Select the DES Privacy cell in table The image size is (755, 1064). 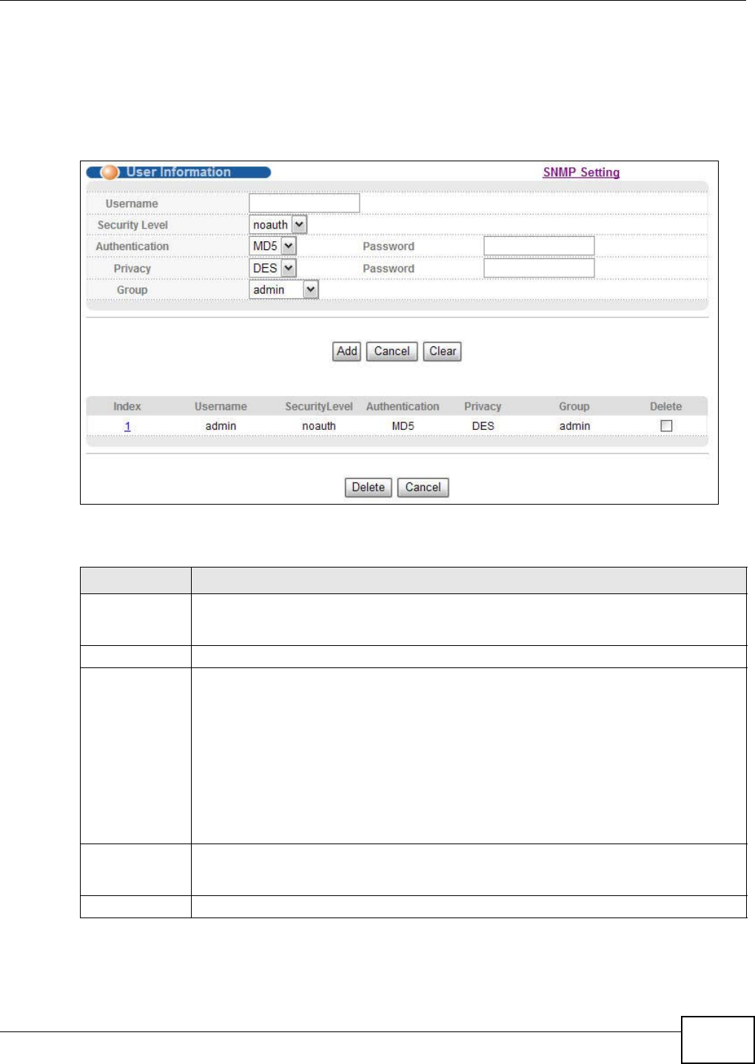[x=483, y=426]
